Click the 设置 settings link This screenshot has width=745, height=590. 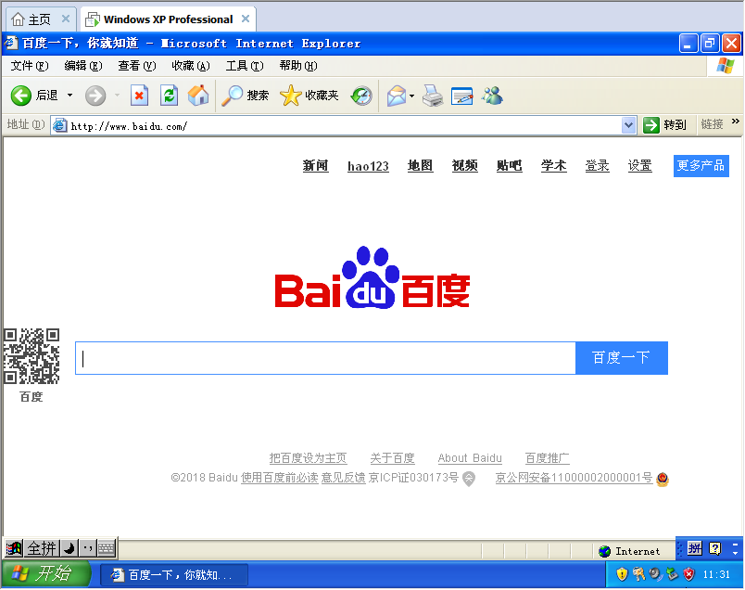point(640,165)
